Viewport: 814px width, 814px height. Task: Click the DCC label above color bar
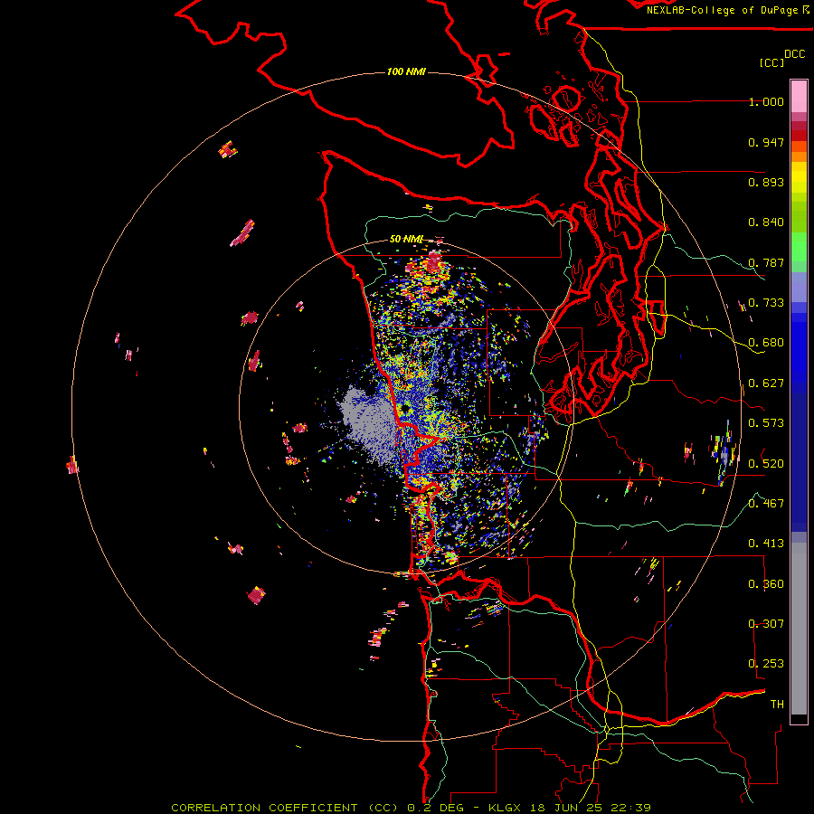coord(795,54)
